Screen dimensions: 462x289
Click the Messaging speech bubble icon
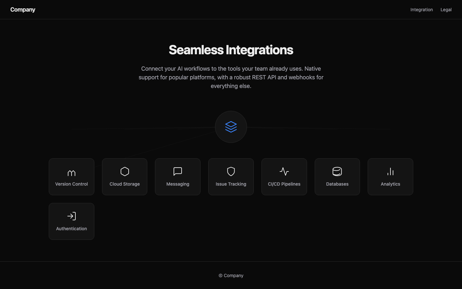click(178, 171)
